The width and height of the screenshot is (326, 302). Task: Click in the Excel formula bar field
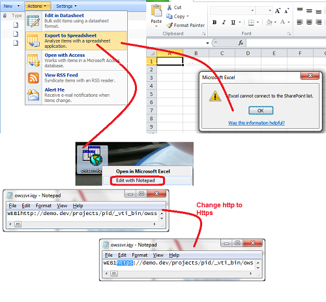pos(286,43)
